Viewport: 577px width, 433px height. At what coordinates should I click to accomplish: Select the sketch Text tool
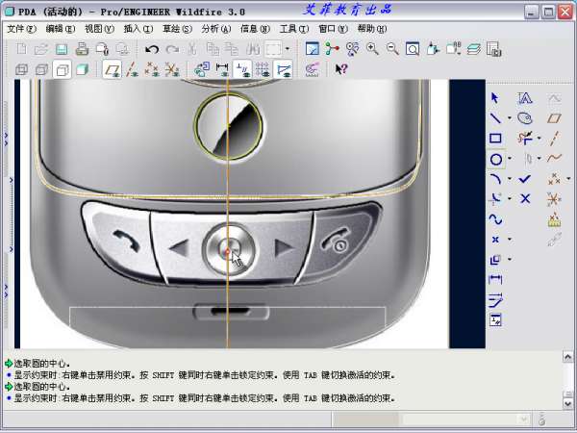(x=525, y=98)
